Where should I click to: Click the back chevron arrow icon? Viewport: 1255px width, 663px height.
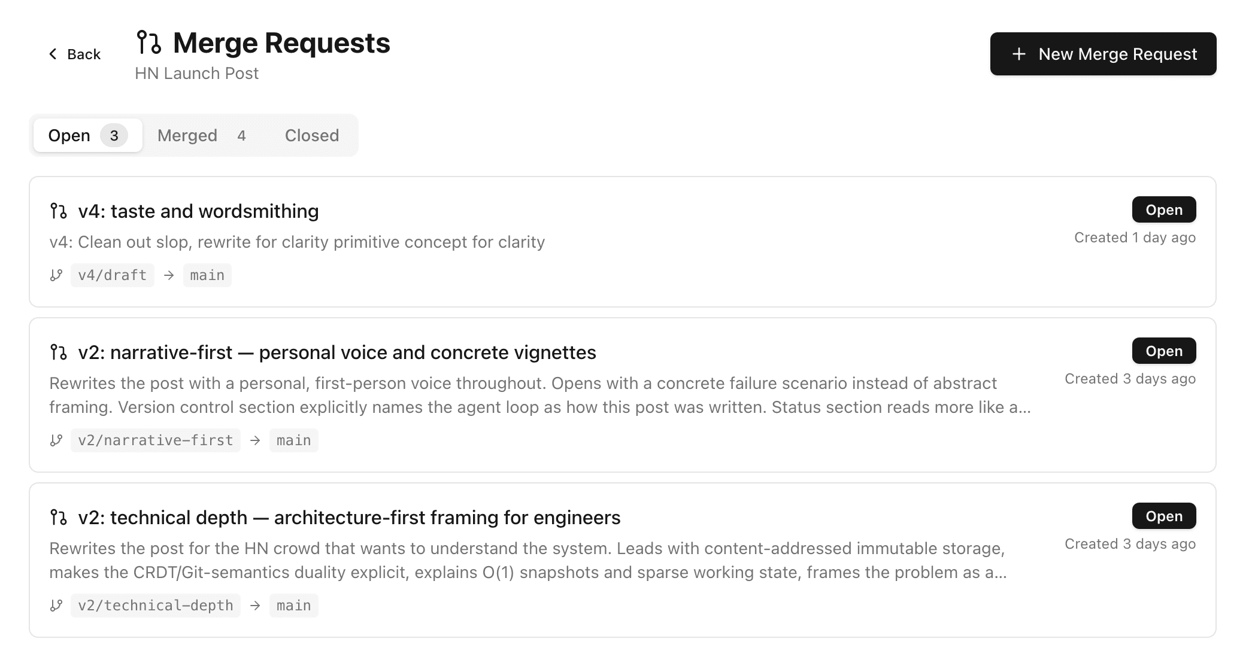click(53, 54)
